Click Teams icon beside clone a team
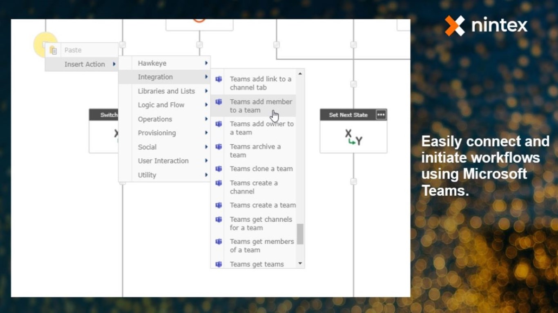Image resolution: width=558 pixels, height=313 pixels. (219, 169)
